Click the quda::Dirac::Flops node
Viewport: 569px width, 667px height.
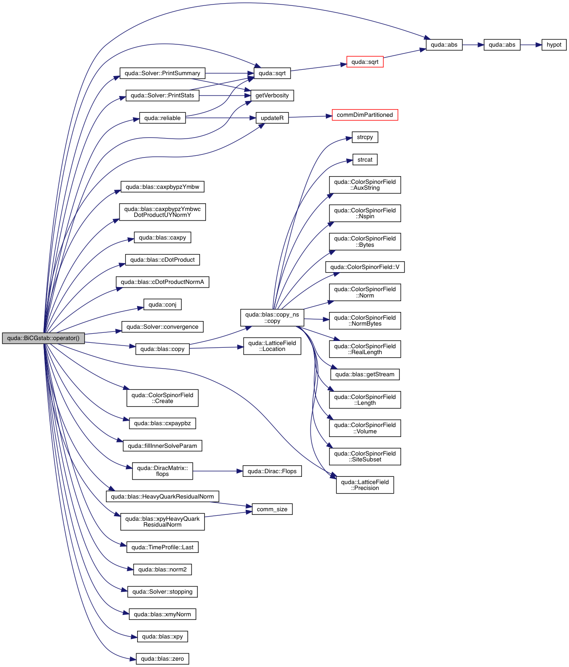click(272, 471)
